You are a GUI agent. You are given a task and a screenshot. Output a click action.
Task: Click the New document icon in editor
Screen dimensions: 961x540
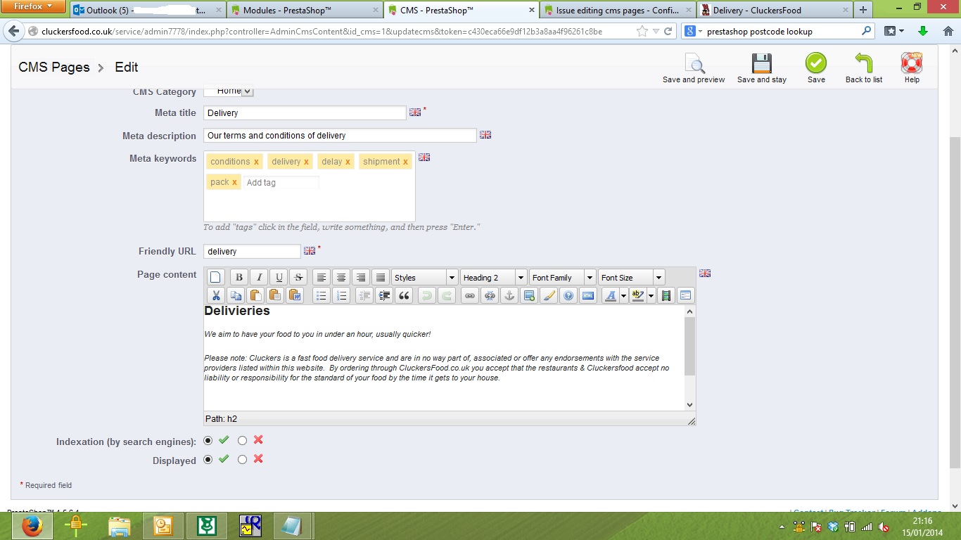tap(215, 278)
